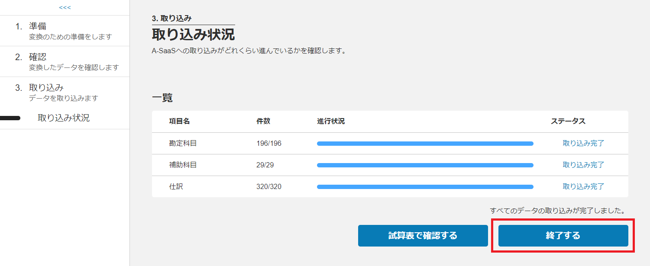Click the 件数 column header
Image resolution: width=650 pixels, height=266 pixels.
tap(263, 121)
